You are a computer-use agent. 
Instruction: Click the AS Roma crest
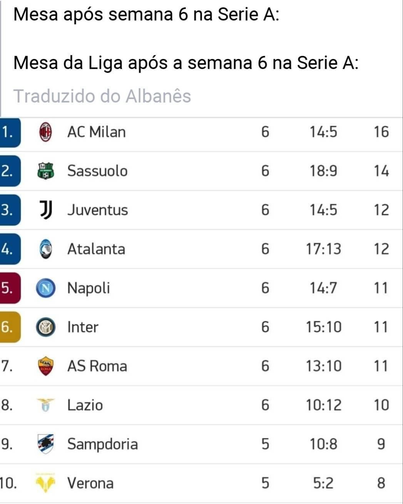[x=46, y=366]
